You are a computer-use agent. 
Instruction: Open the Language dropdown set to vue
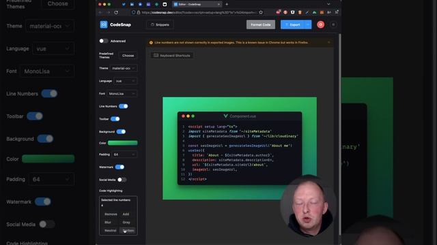point(125,81)
